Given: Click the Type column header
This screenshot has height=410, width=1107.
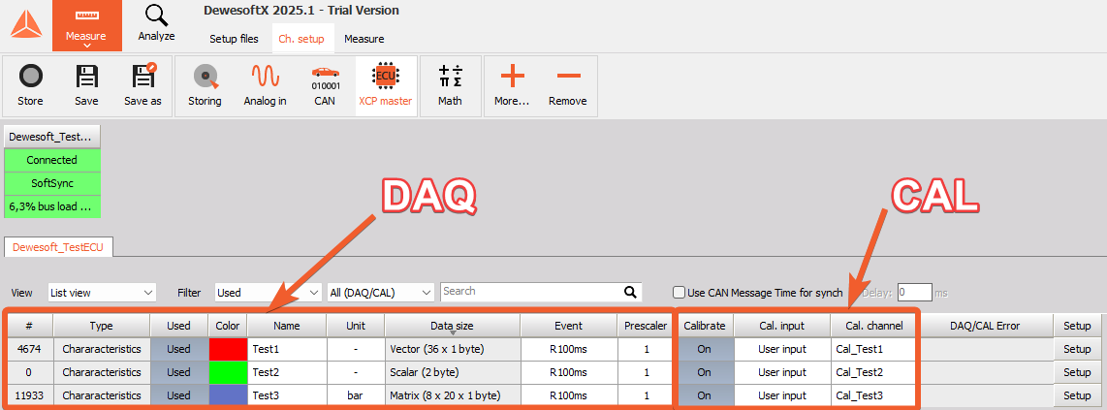Looking at the screenshot, I should (x=102, y=326).
